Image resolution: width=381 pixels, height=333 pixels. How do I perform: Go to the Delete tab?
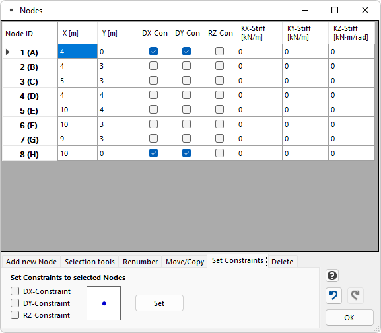(x=282, y=262)
